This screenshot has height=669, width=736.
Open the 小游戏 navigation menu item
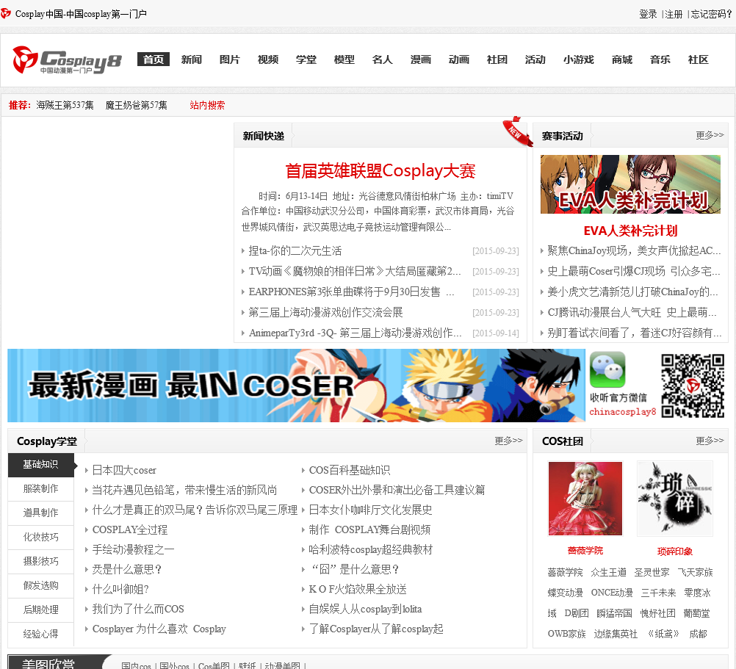pyautogui.click(x=579, y=59)
